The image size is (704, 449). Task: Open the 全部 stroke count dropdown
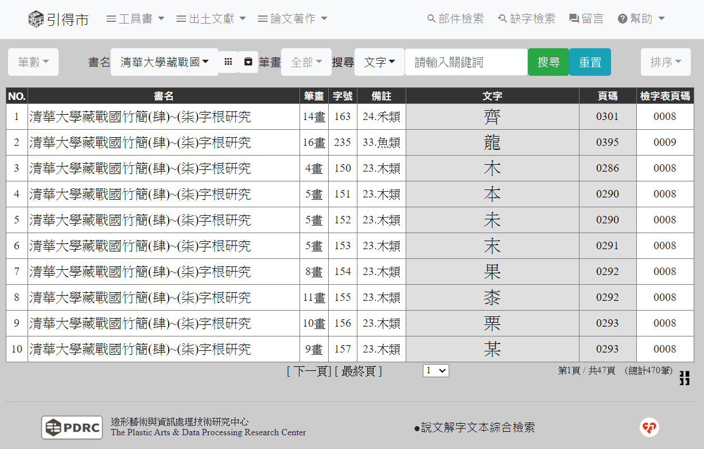point(306,62)
